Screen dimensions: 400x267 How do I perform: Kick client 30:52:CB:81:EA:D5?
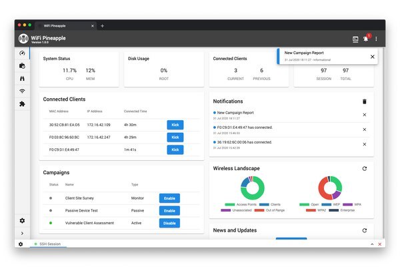tap(175, 125)
